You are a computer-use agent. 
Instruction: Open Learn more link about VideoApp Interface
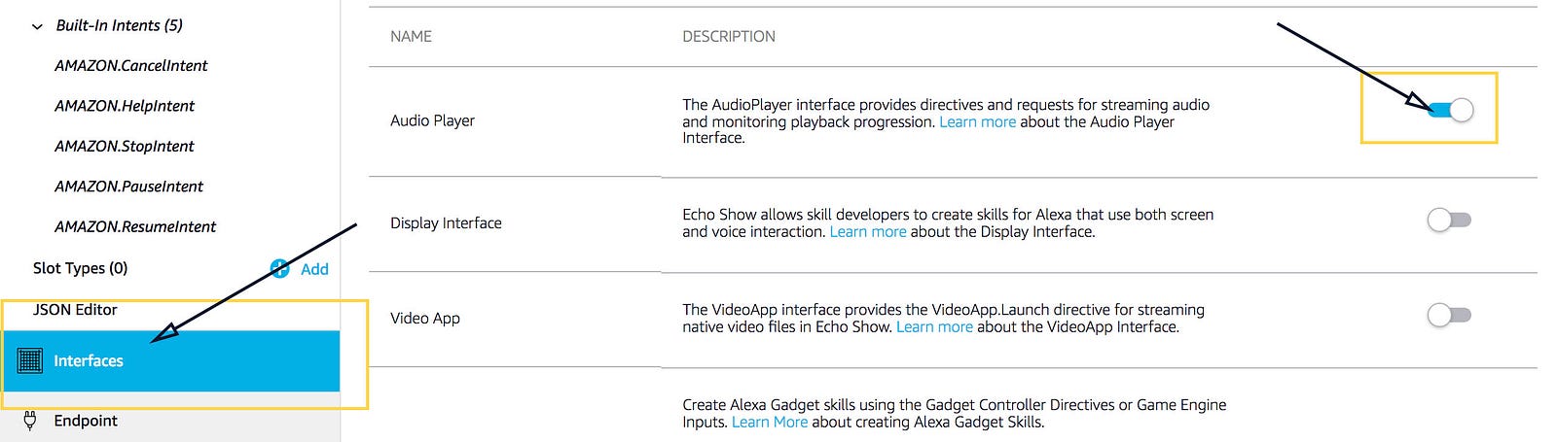(934, 326)
